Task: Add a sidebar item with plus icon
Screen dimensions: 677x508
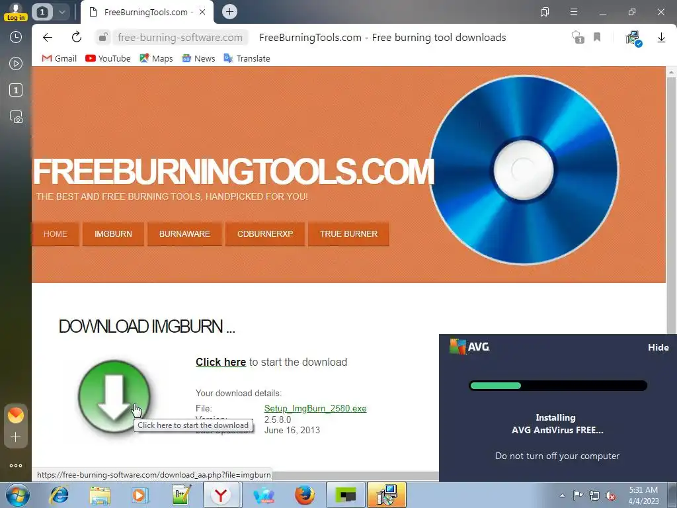Action: 16,437
